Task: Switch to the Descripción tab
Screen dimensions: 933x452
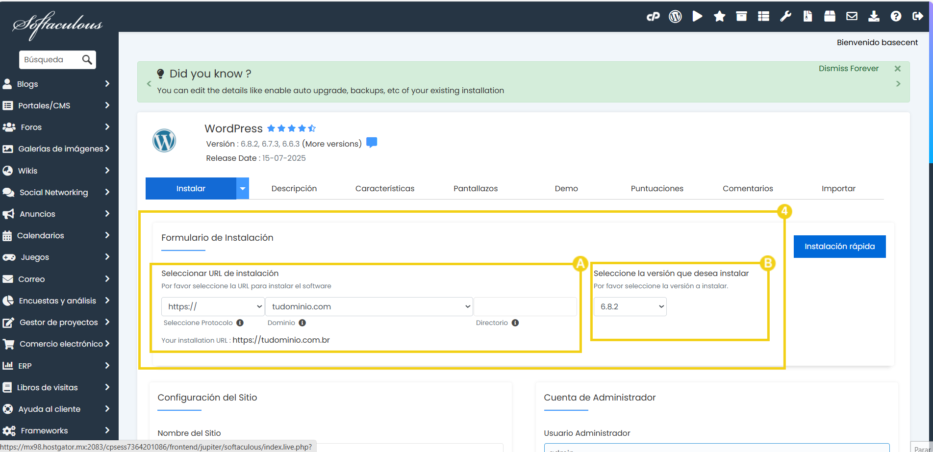Action: pos(294,188)
